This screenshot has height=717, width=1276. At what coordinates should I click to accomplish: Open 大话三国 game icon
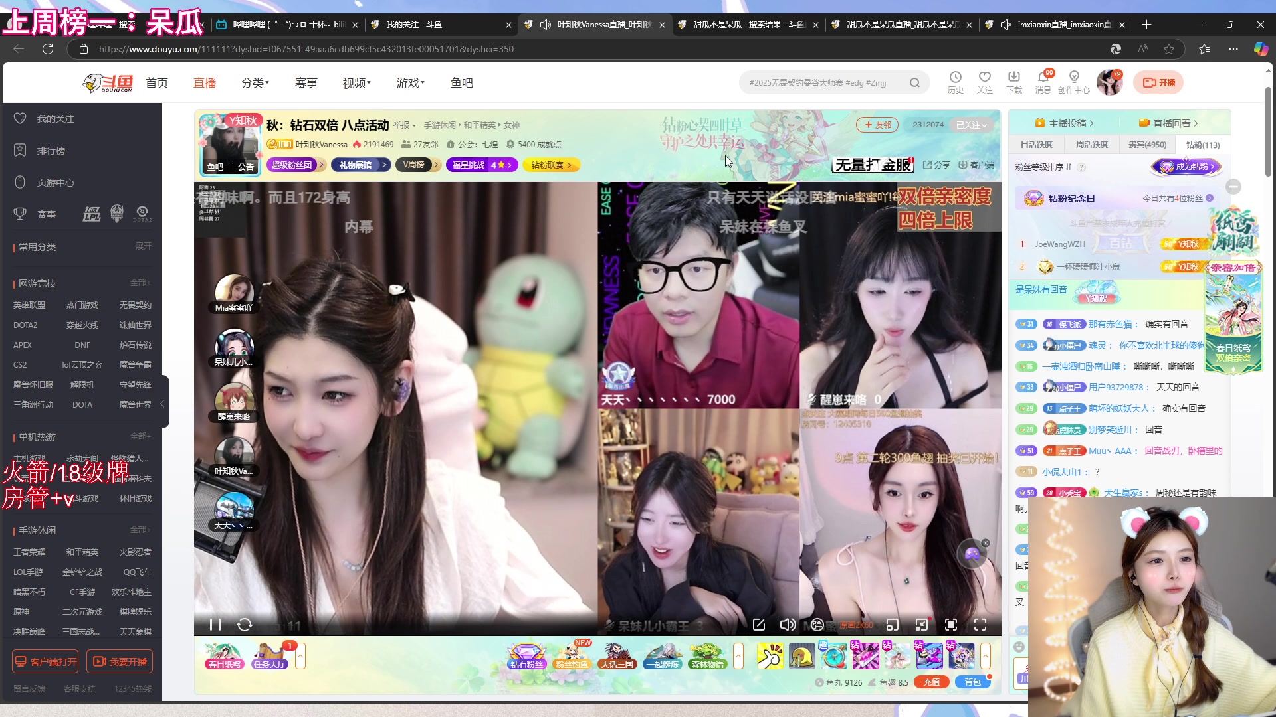tap(617, 655)
